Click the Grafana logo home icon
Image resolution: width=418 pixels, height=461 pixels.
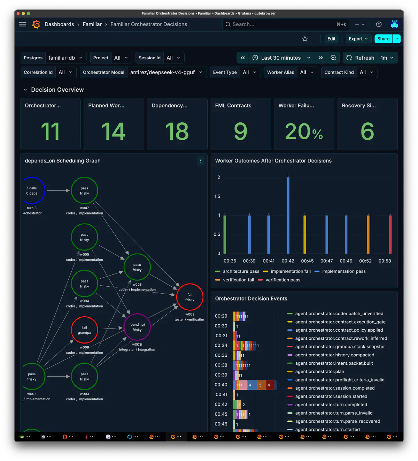coord(36,24)
